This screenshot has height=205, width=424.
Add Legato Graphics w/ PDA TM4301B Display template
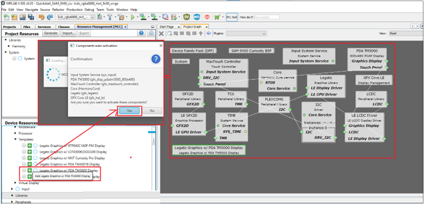30,164
